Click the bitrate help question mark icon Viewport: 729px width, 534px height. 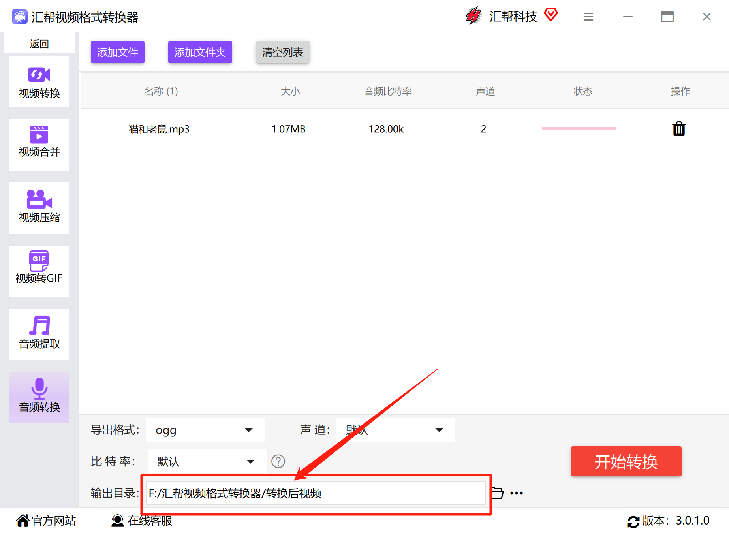pos(278,461)
